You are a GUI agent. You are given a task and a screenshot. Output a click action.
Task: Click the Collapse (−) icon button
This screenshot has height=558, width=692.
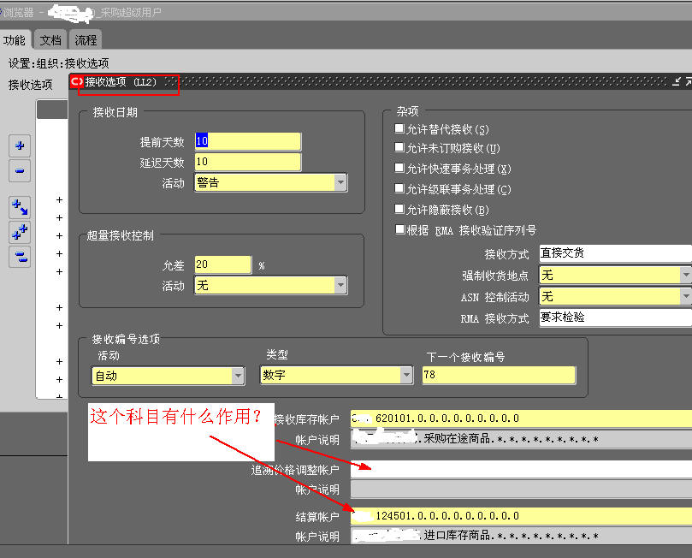20,171
